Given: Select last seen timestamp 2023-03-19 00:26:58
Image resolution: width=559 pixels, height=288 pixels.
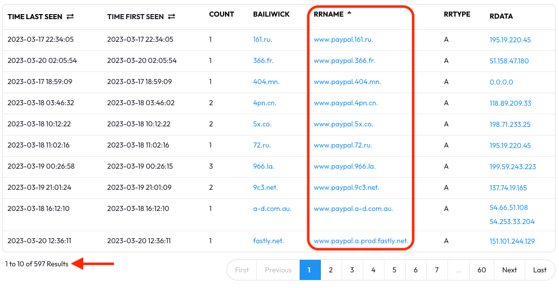Looking at the screenshot, I should [41, 166].
